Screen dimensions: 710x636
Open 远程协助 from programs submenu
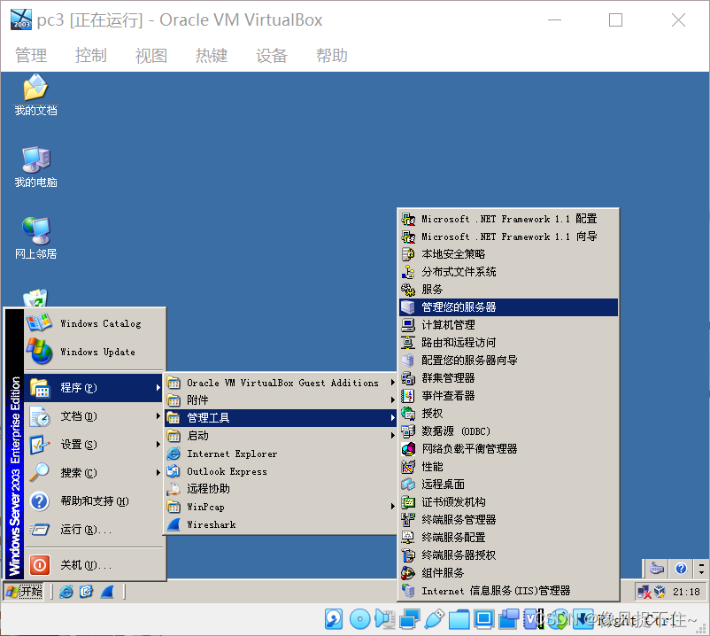click(280, 489)
